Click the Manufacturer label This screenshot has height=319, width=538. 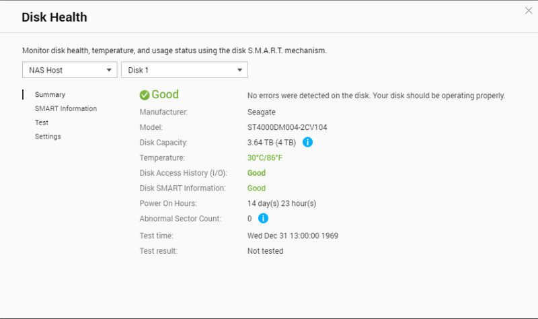point(163,112)
